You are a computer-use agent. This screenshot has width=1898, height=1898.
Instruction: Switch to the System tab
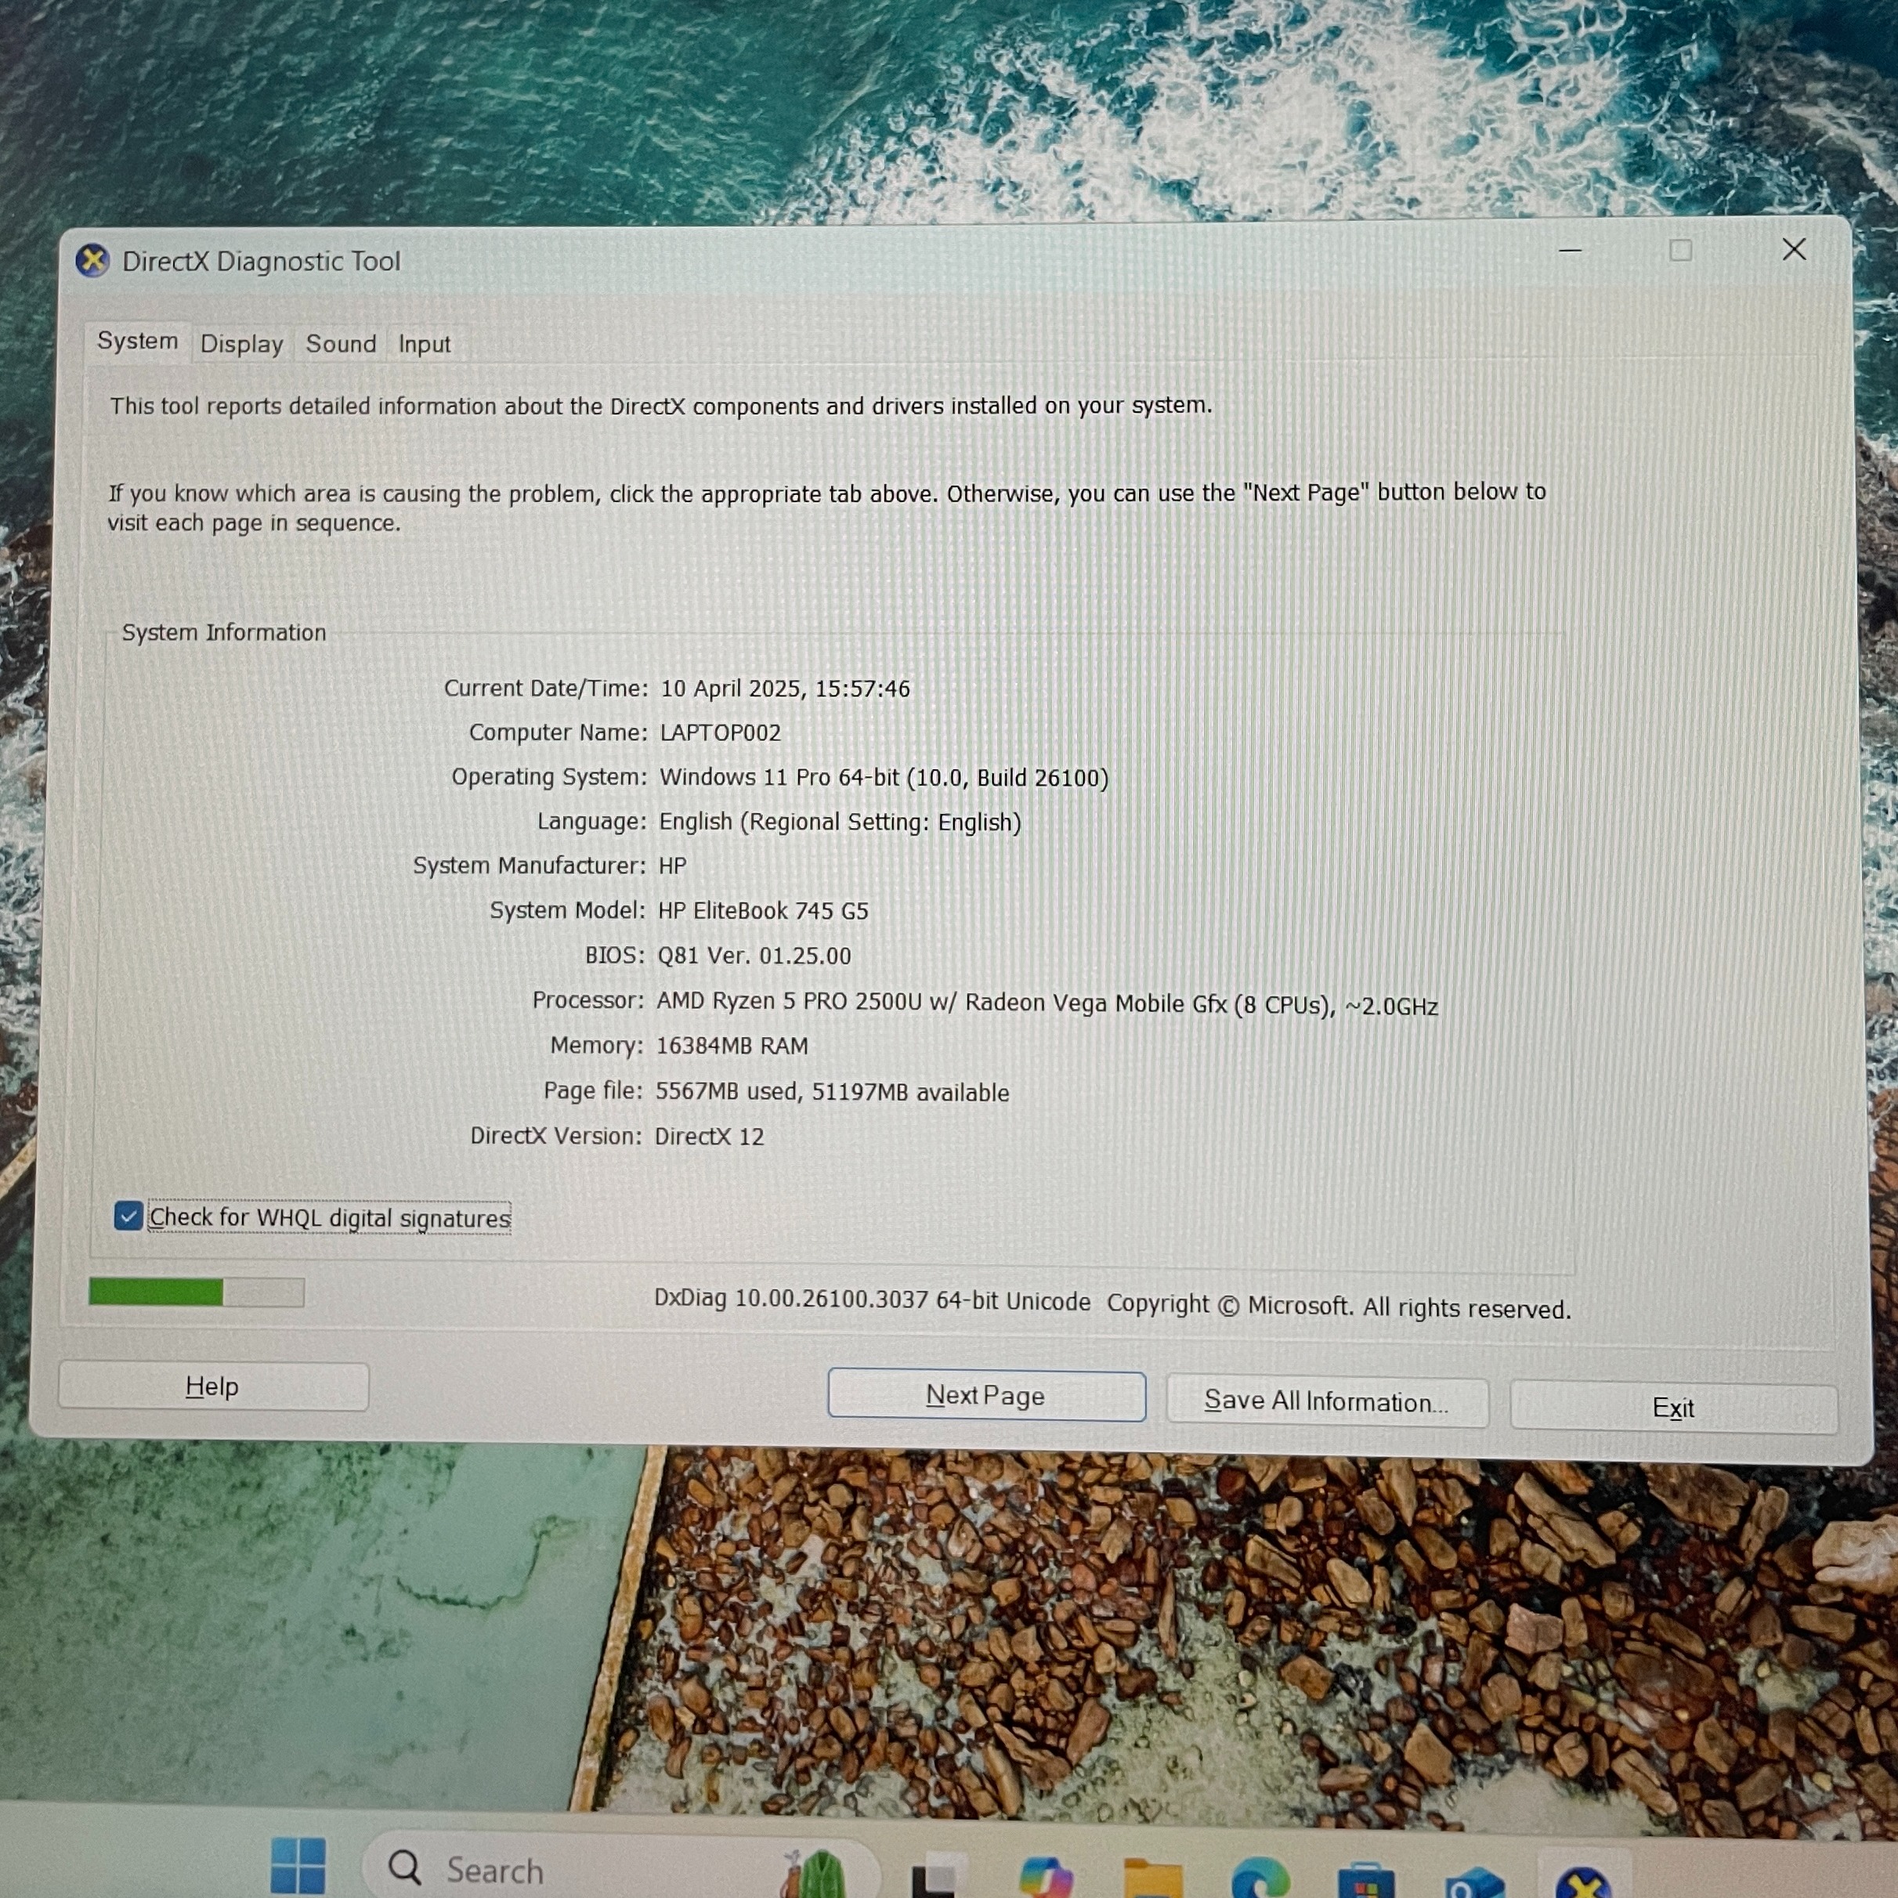pyautogui.click(x=138, y=341)
